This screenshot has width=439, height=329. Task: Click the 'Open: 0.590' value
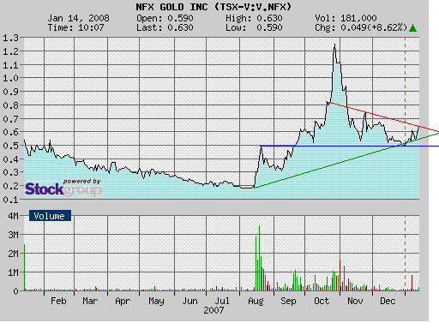tap(165, 19)
